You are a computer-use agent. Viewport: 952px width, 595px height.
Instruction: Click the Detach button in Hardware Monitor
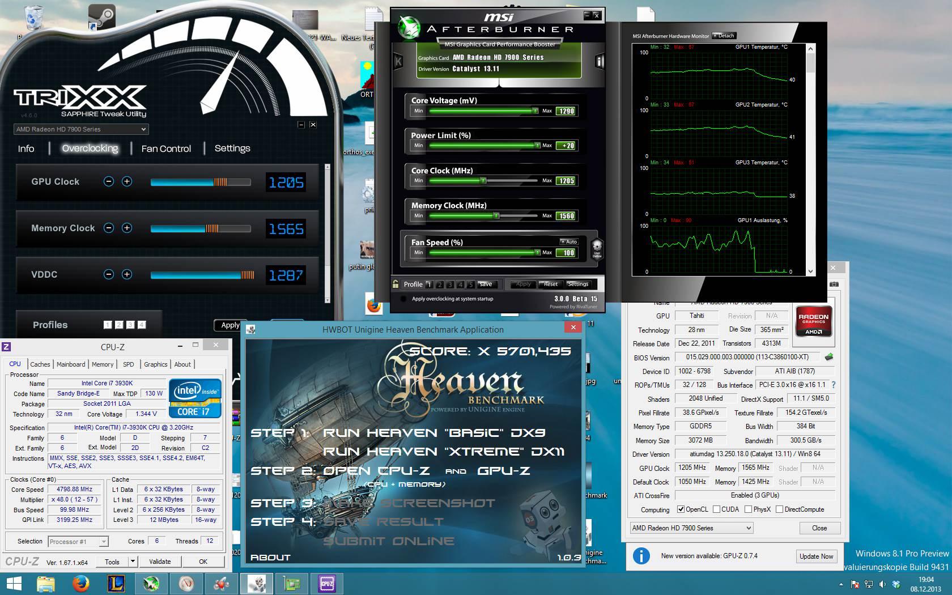(724, 36)
